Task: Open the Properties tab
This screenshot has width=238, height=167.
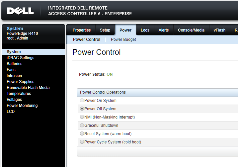Action: point(82,30)
